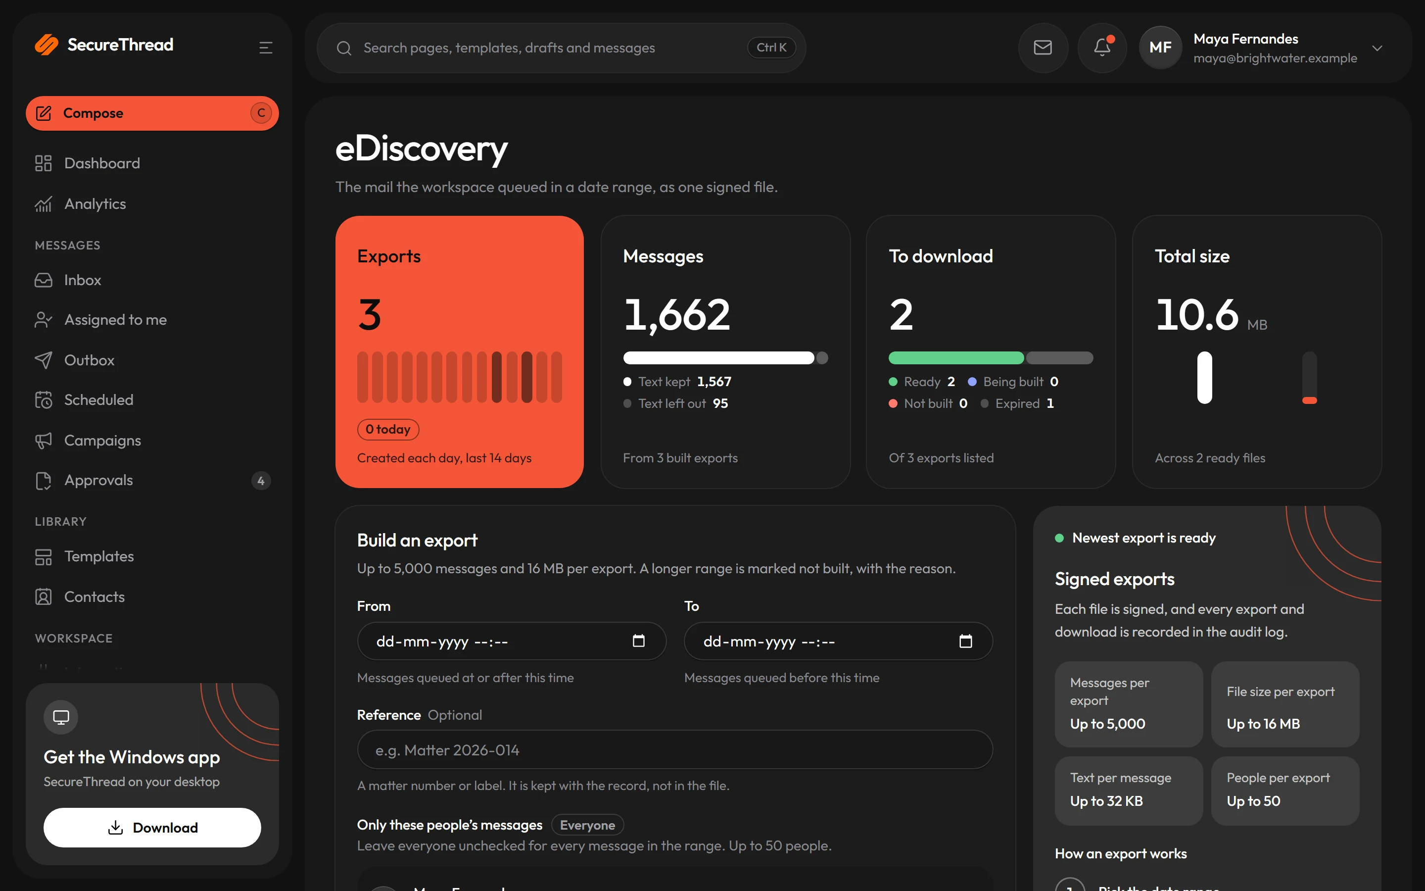The image size is (1425, 891).
Task: Click the Analytics chart icon
Action: (x=43, y=204)
